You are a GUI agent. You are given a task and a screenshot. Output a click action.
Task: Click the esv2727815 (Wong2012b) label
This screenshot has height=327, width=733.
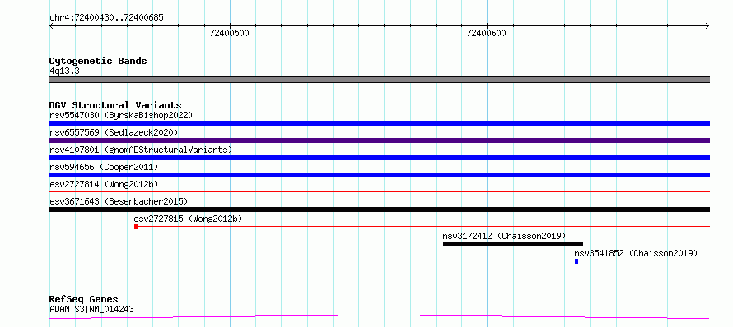click(188, 219)
